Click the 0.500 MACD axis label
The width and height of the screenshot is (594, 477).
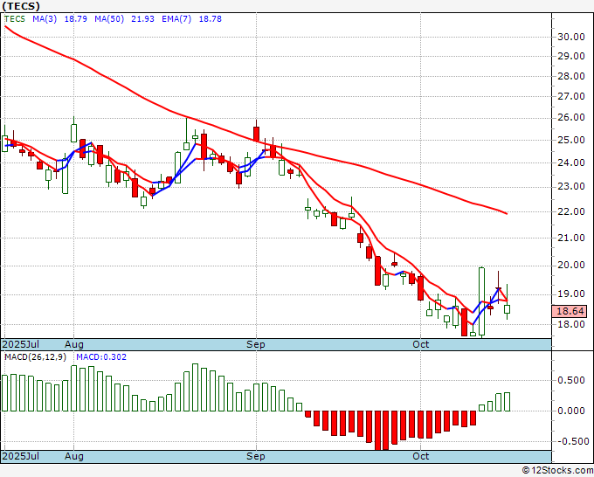571,380
